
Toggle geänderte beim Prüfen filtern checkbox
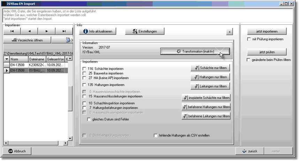point(248,60)
